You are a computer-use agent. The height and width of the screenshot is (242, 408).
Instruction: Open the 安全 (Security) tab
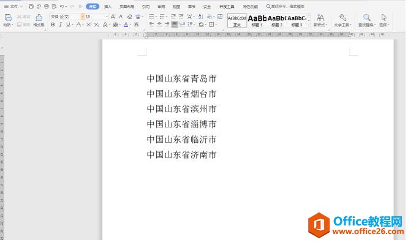coord(207,7)
